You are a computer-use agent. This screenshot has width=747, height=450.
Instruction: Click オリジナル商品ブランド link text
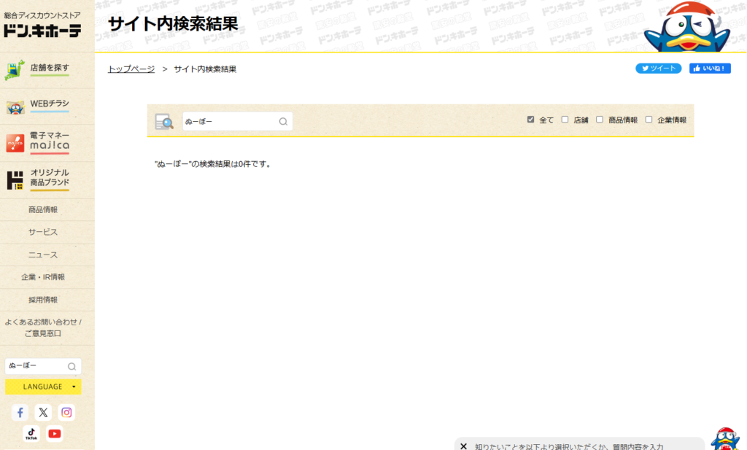pyautogui.click(x=50, y=177)
